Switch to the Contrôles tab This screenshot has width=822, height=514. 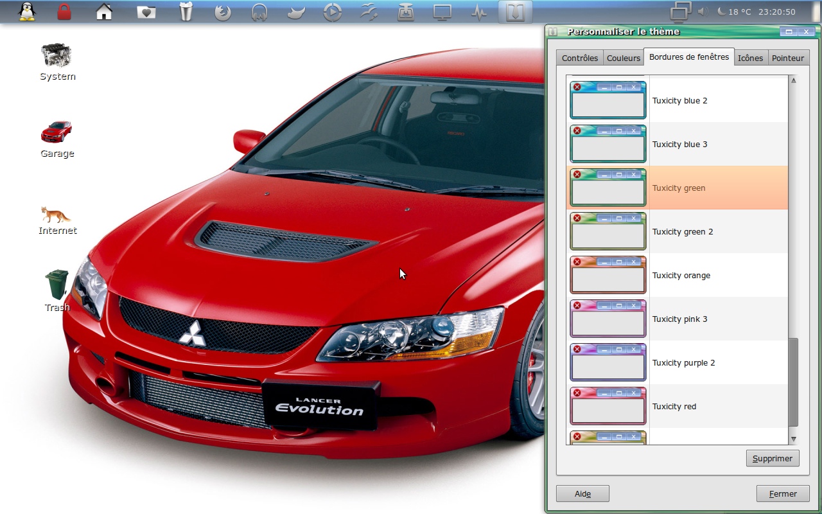click(580, 58)
